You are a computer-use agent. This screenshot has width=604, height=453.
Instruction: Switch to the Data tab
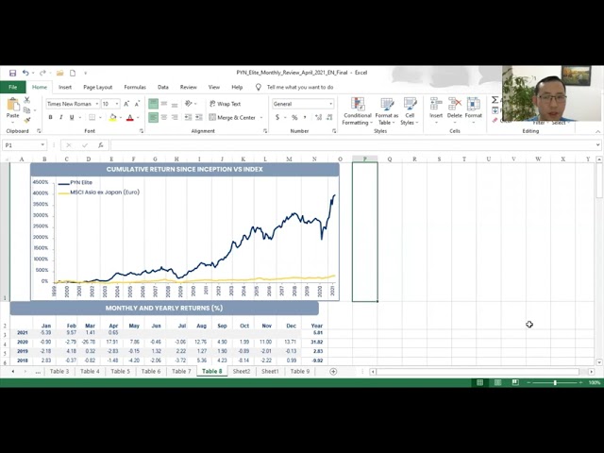163,87
